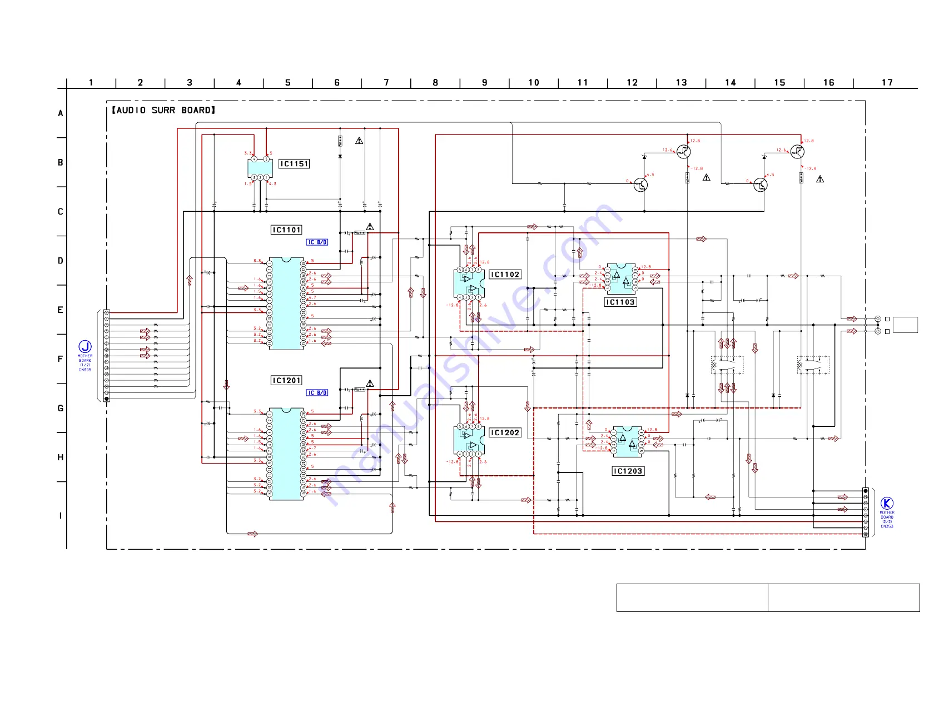Click the upper transistor at far right
The image size is (934, 702).
click(797, 151)
